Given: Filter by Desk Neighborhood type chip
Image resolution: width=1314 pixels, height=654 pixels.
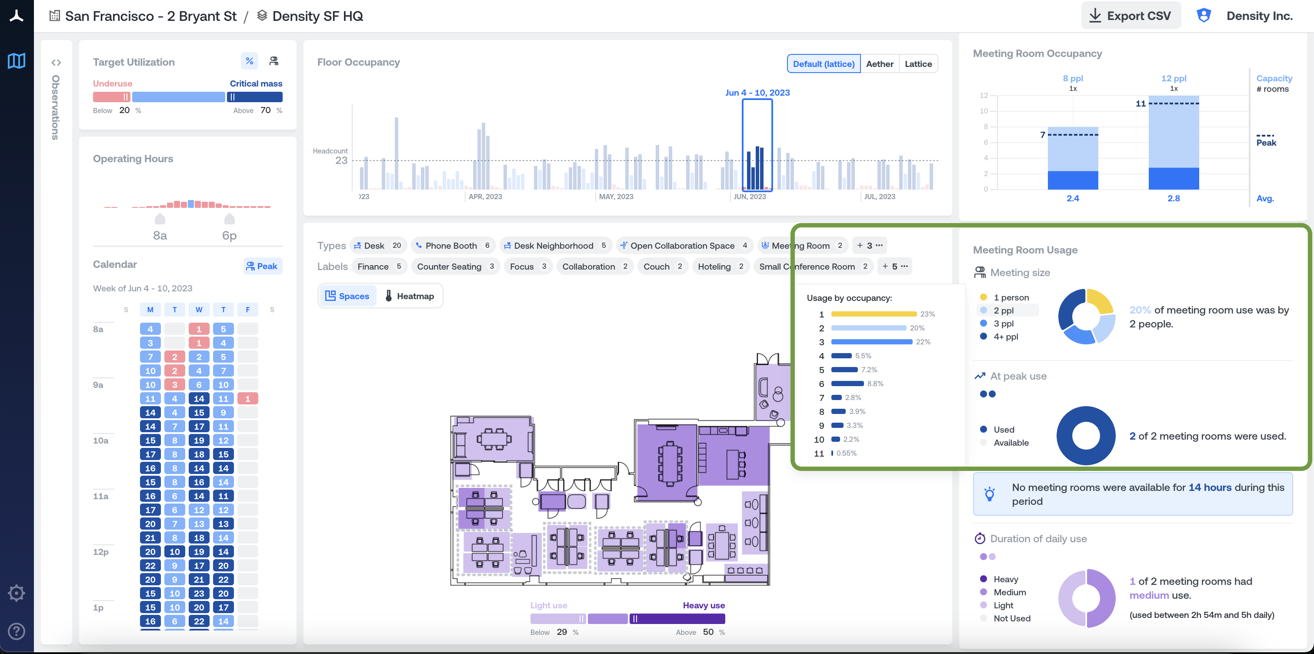Looking at the screenshot, I should click(556, 245).
